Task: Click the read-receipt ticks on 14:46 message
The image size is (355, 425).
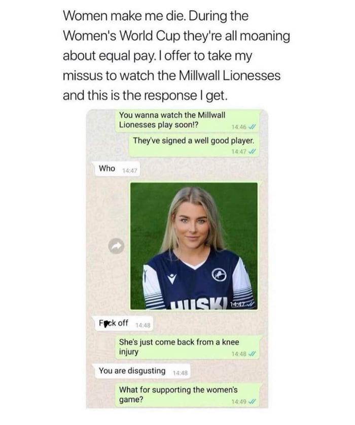Action: tap(252, 127)
